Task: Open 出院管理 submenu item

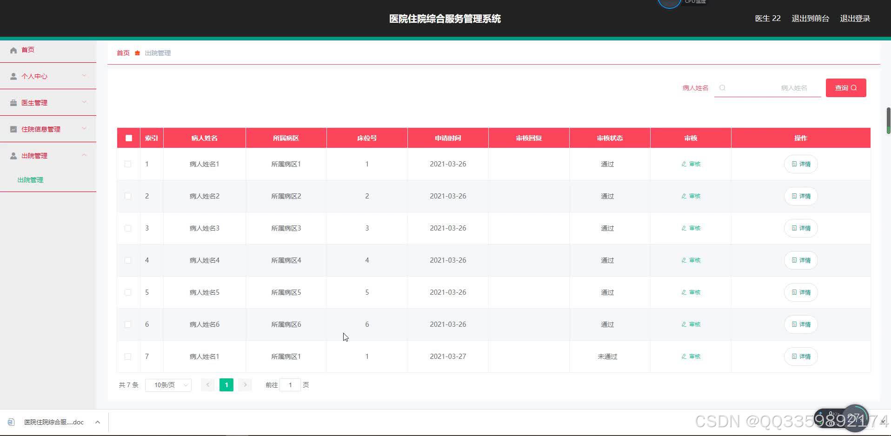Action: click(30, 180)
